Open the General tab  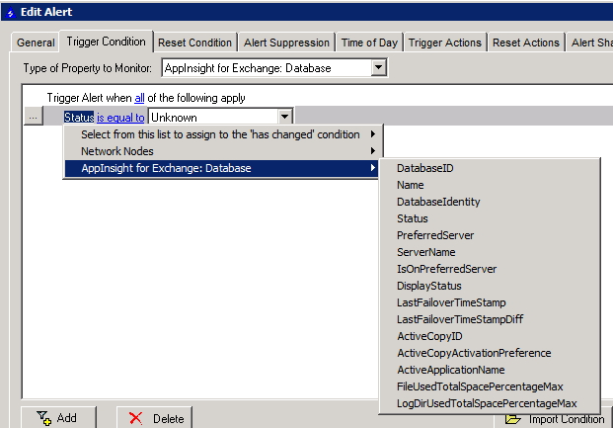click(x=36, y=43)
